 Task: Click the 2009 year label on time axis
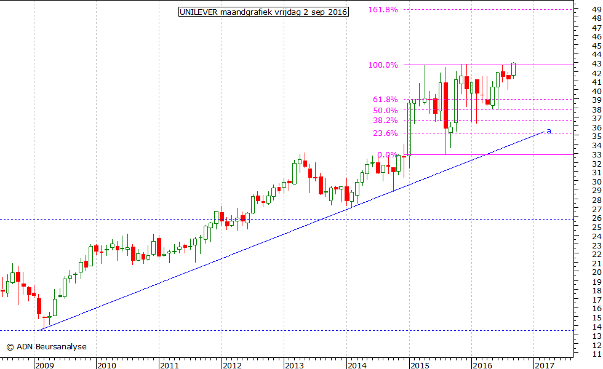[x=44, y=365]
